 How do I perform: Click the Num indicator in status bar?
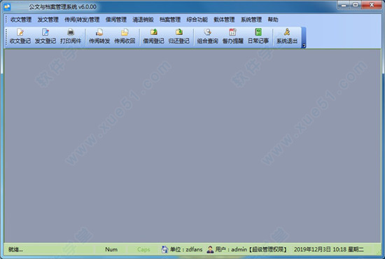[111, 249]
